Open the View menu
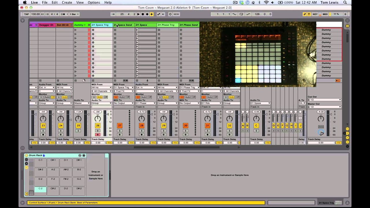The width and height of the screenshot is (370, 208). click(x=80, y=3)
